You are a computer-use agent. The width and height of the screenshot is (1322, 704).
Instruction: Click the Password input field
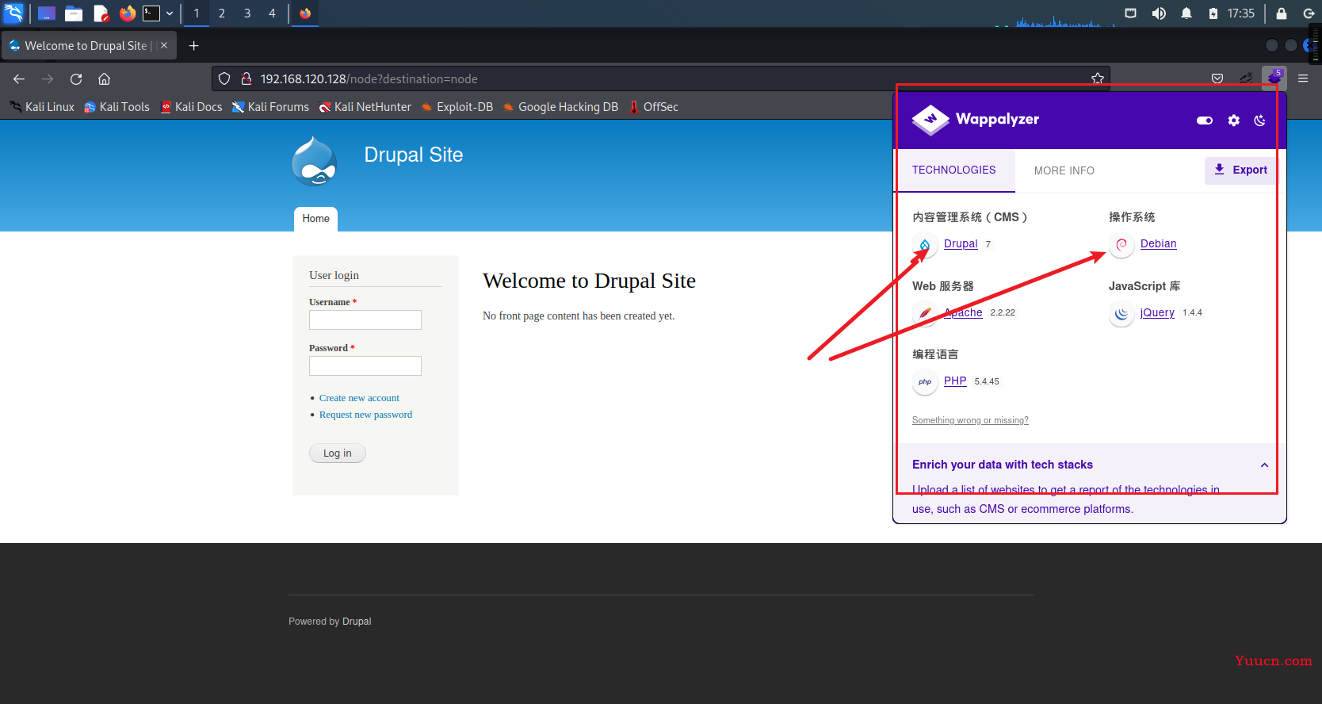[x=365, y=365]
